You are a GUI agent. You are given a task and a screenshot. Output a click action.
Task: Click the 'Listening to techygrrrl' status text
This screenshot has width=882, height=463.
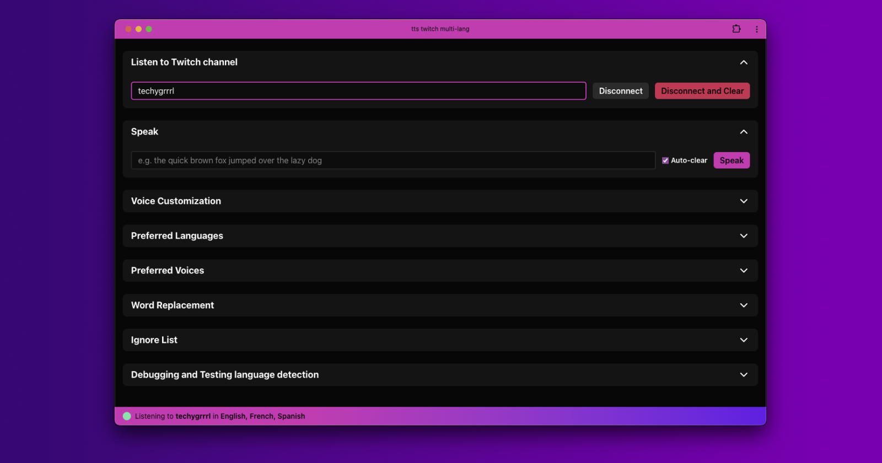click(x=173, y=416)
